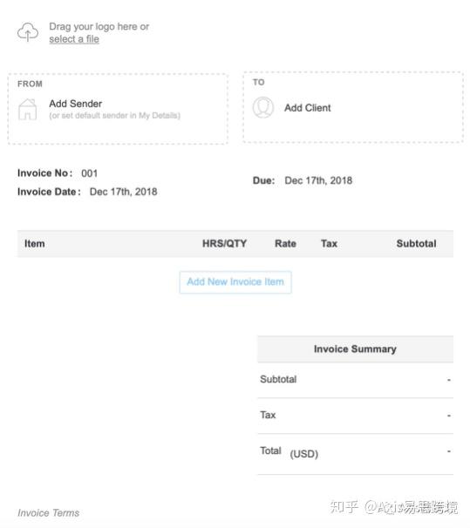Viewport: 470px width, 528px height.
Task: Click the 'Invoice No:' label
Action: click(x=44, y=173)
